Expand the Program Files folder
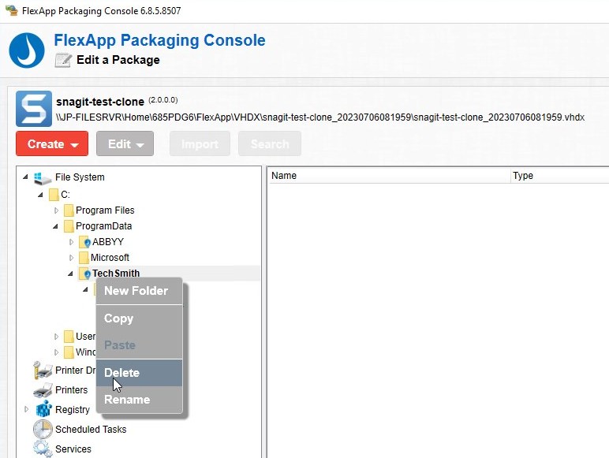The image size is (609, 458). pos(56,210)
